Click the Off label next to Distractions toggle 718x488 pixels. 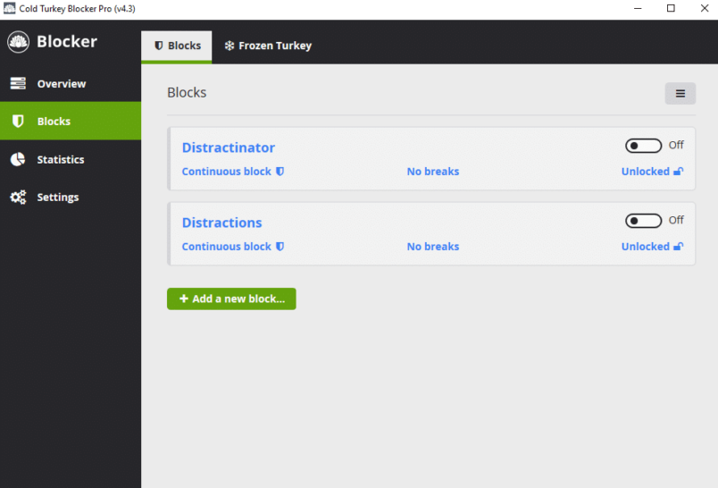coord(676,221)
